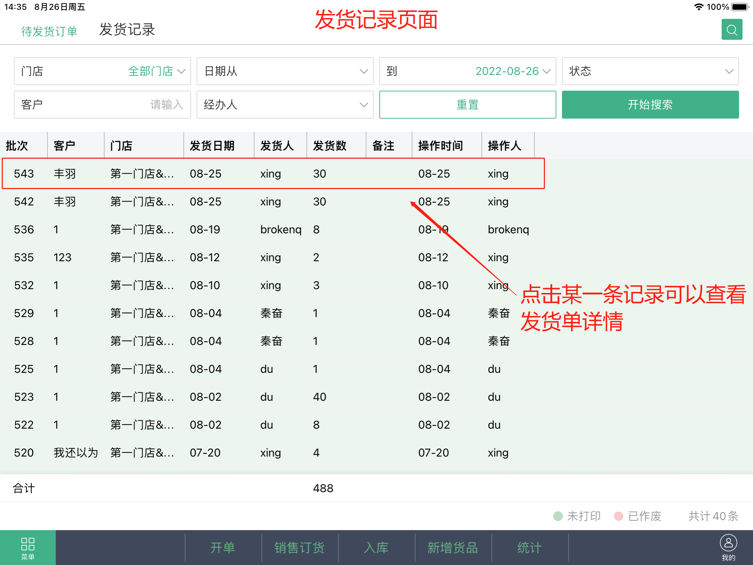Image resolution: width=753 pixels, height=565 pixels.
Task: Click the 合计 total value 488
Action: pyautogui.click(x=323, y=488)
